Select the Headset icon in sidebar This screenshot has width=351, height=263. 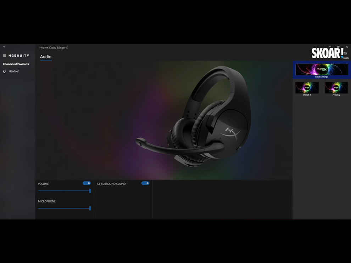pos(4,72)
